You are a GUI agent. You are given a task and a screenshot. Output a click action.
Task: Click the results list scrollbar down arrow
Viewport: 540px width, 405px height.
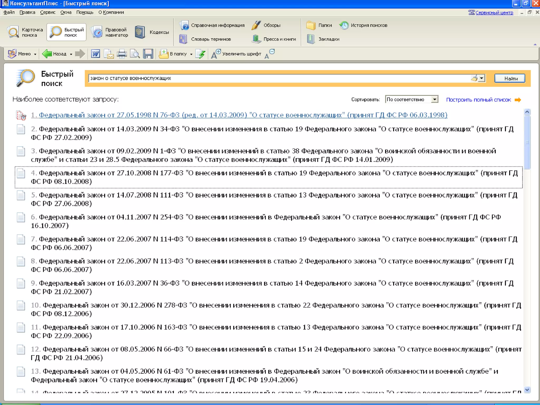[527, 390]
